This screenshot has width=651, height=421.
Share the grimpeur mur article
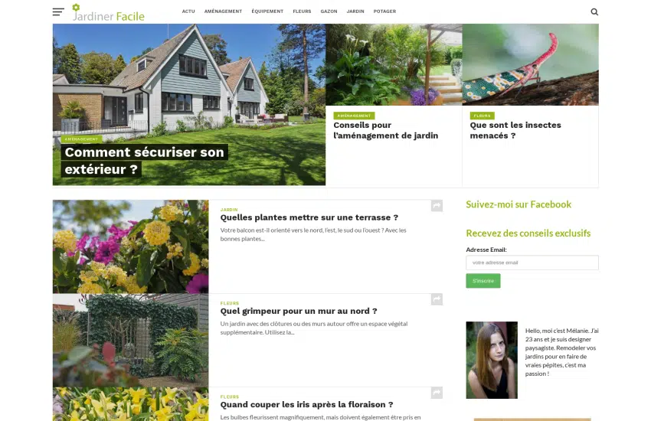[x=437, y=299]
